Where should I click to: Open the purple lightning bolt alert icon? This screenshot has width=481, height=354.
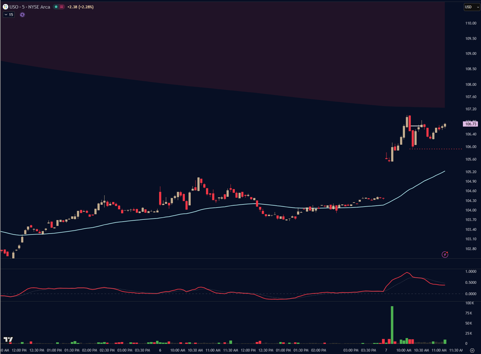click(445, 254)
